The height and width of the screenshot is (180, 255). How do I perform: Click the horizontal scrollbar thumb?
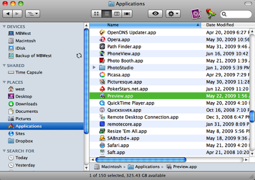(141, 160)
